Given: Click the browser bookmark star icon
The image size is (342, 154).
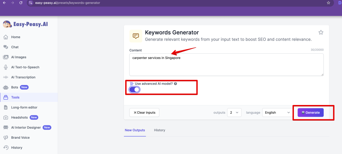Looking at the screenshot, I should (x=328, y=3).
